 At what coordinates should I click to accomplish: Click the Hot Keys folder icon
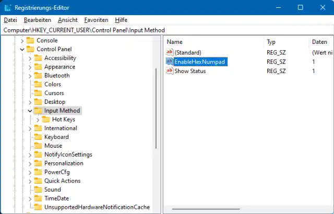(x=46, y=120)
